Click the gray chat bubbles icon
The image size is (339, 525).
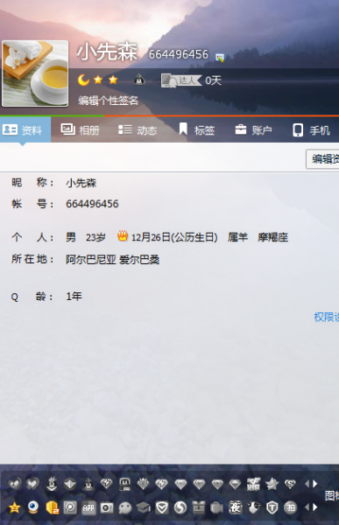pos(125,507)
